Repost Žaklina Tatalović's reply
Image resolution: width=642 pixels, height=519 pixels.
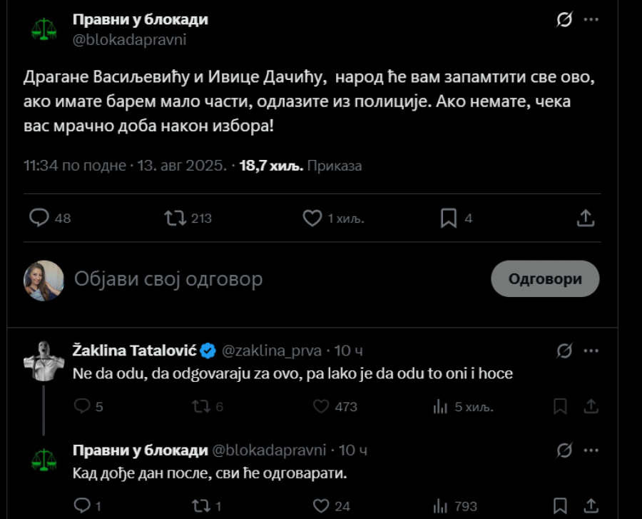[201, 406]
